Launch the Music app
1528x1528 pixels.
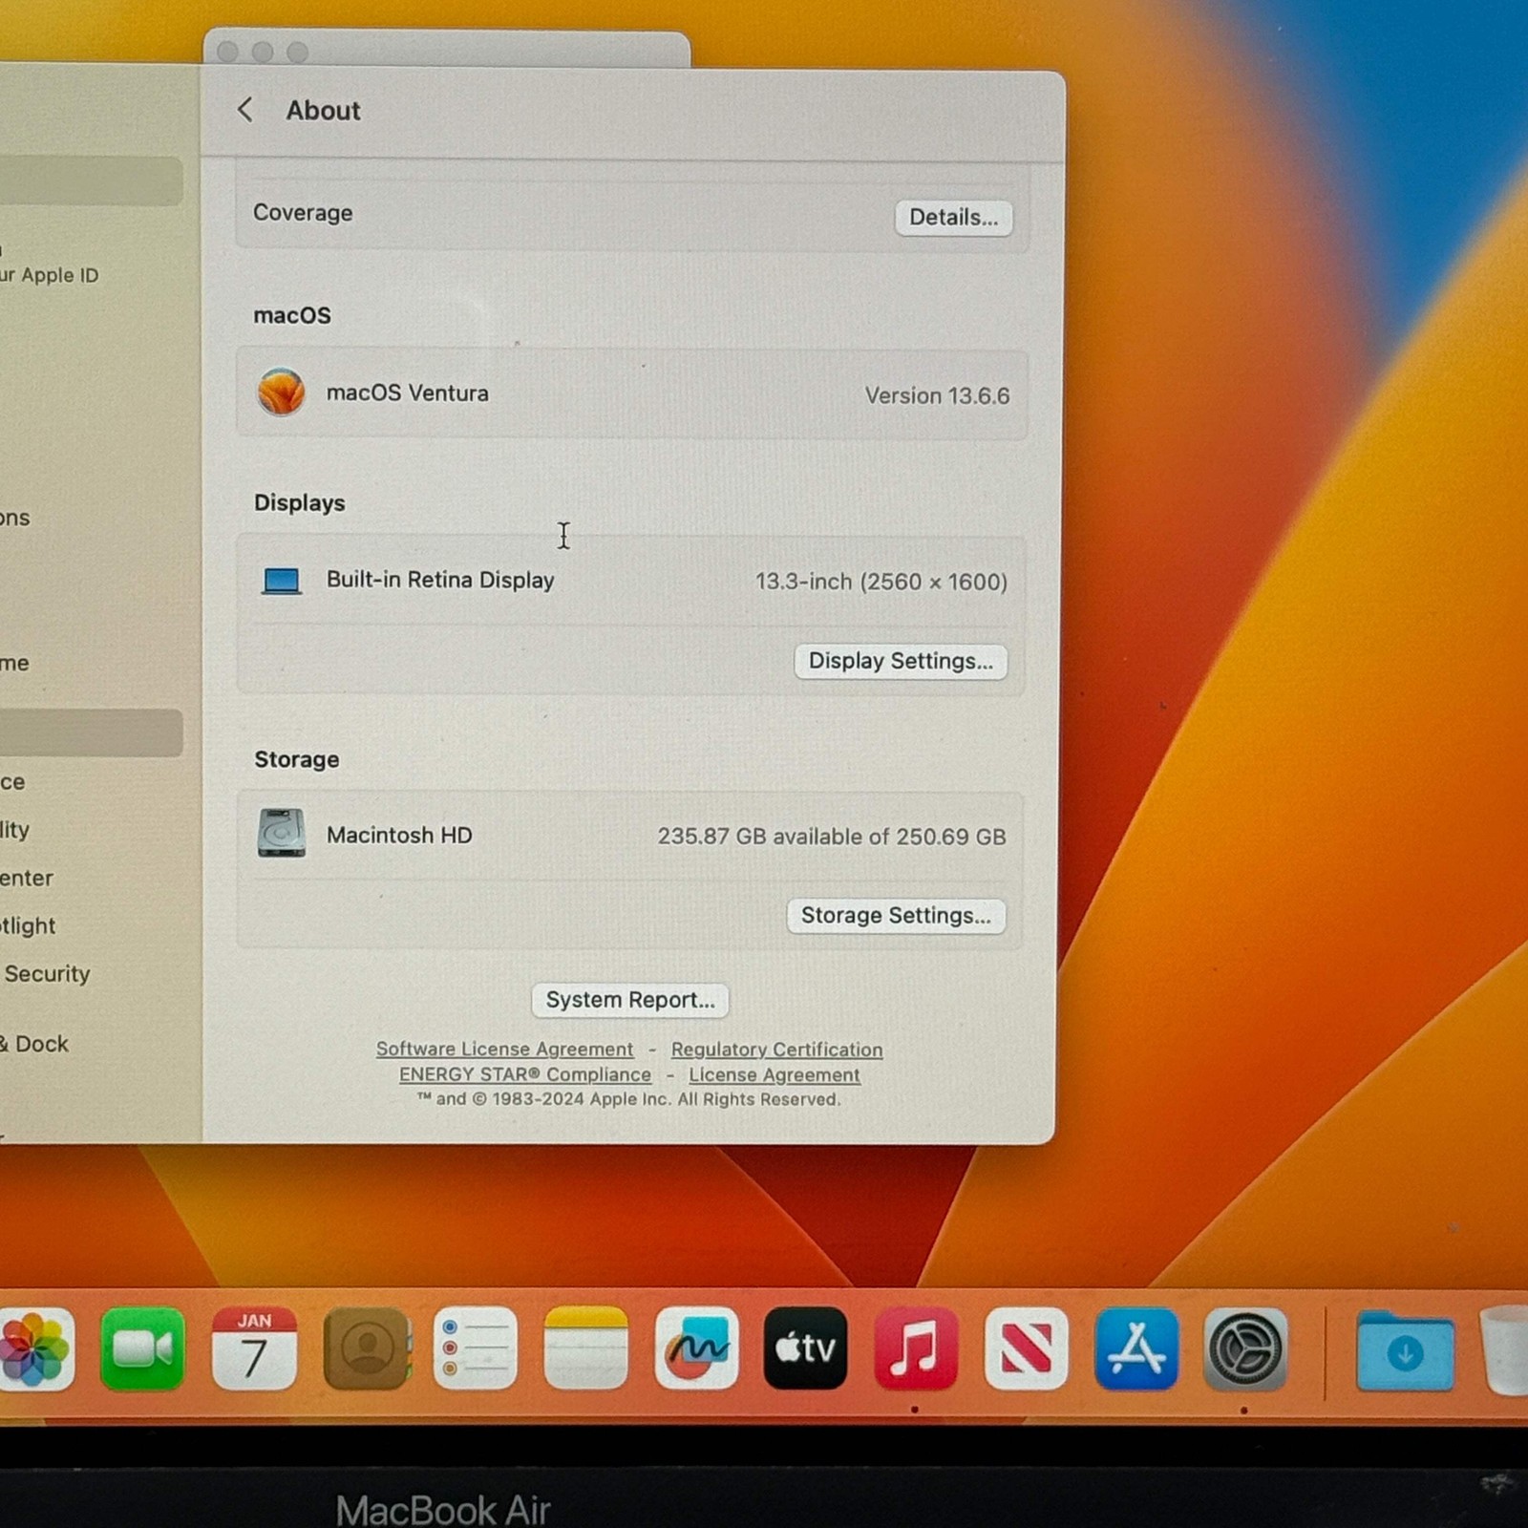915,1348
